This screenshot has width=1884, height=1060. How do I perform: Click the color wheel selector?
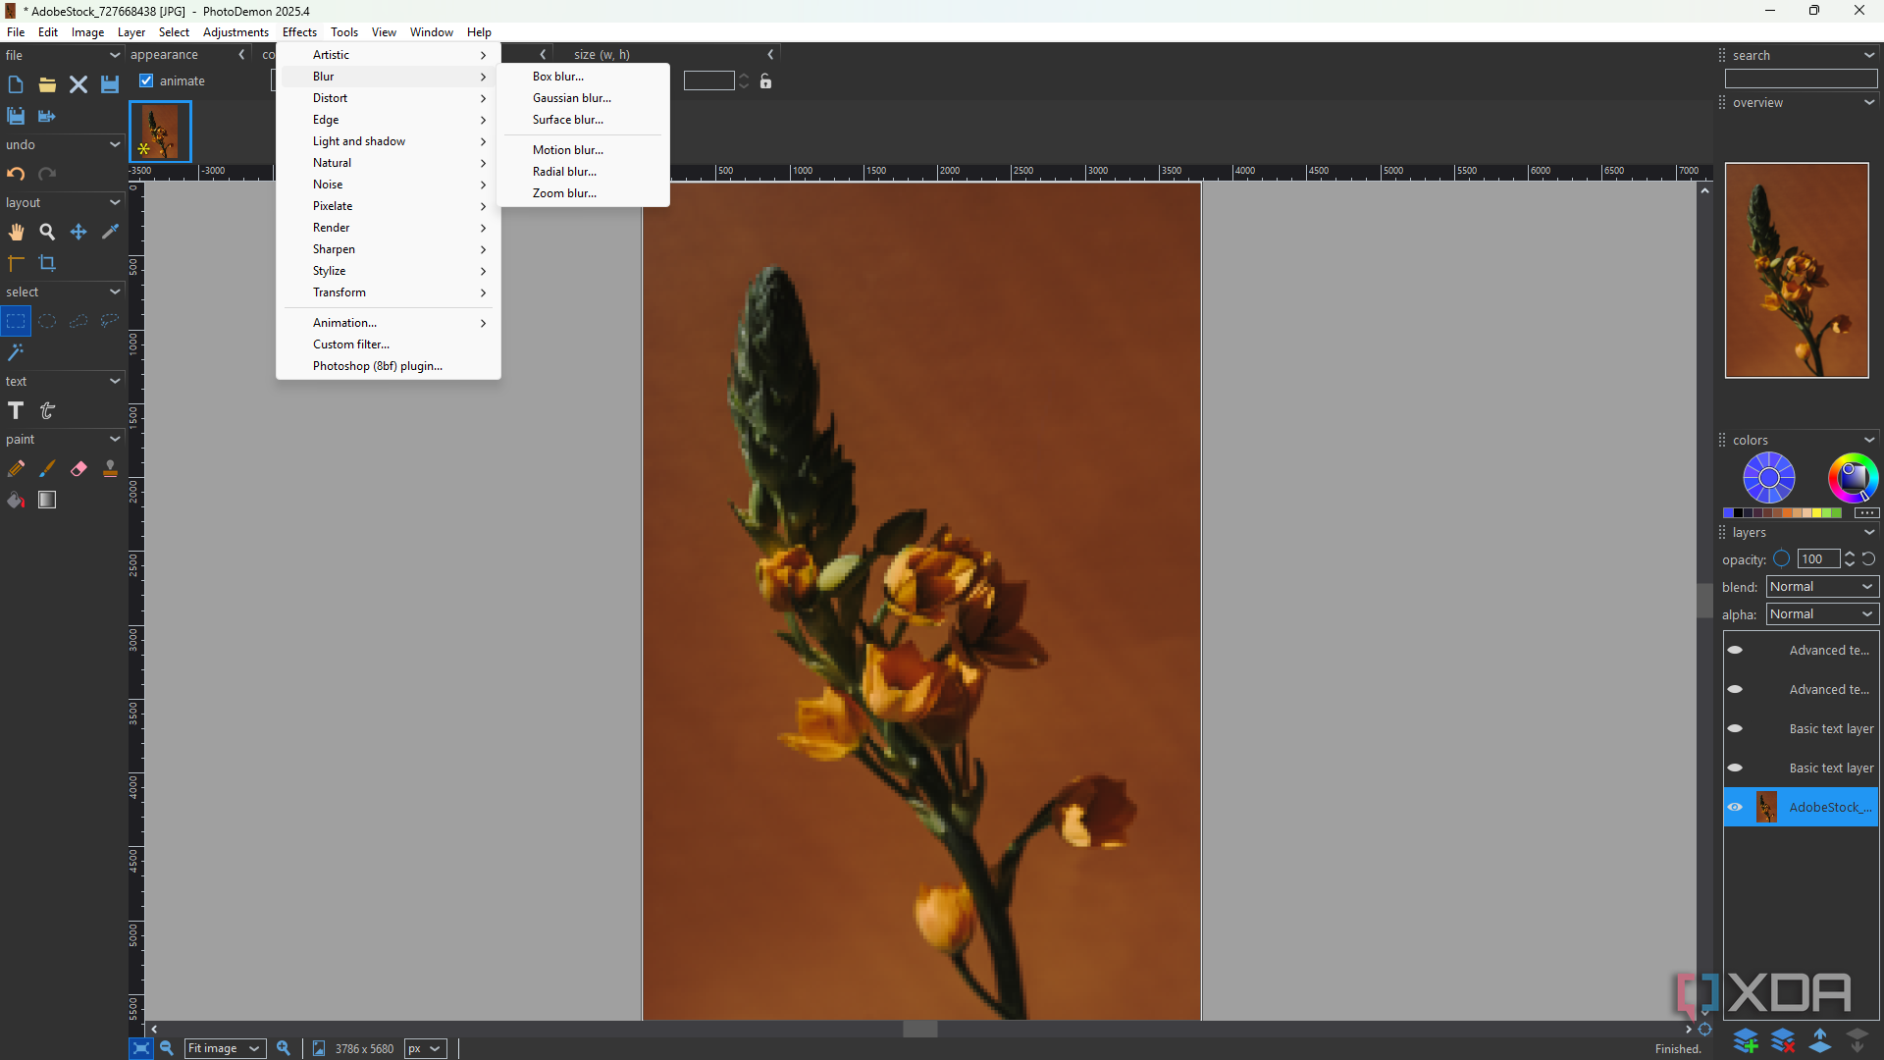(x=1852, y=478)
